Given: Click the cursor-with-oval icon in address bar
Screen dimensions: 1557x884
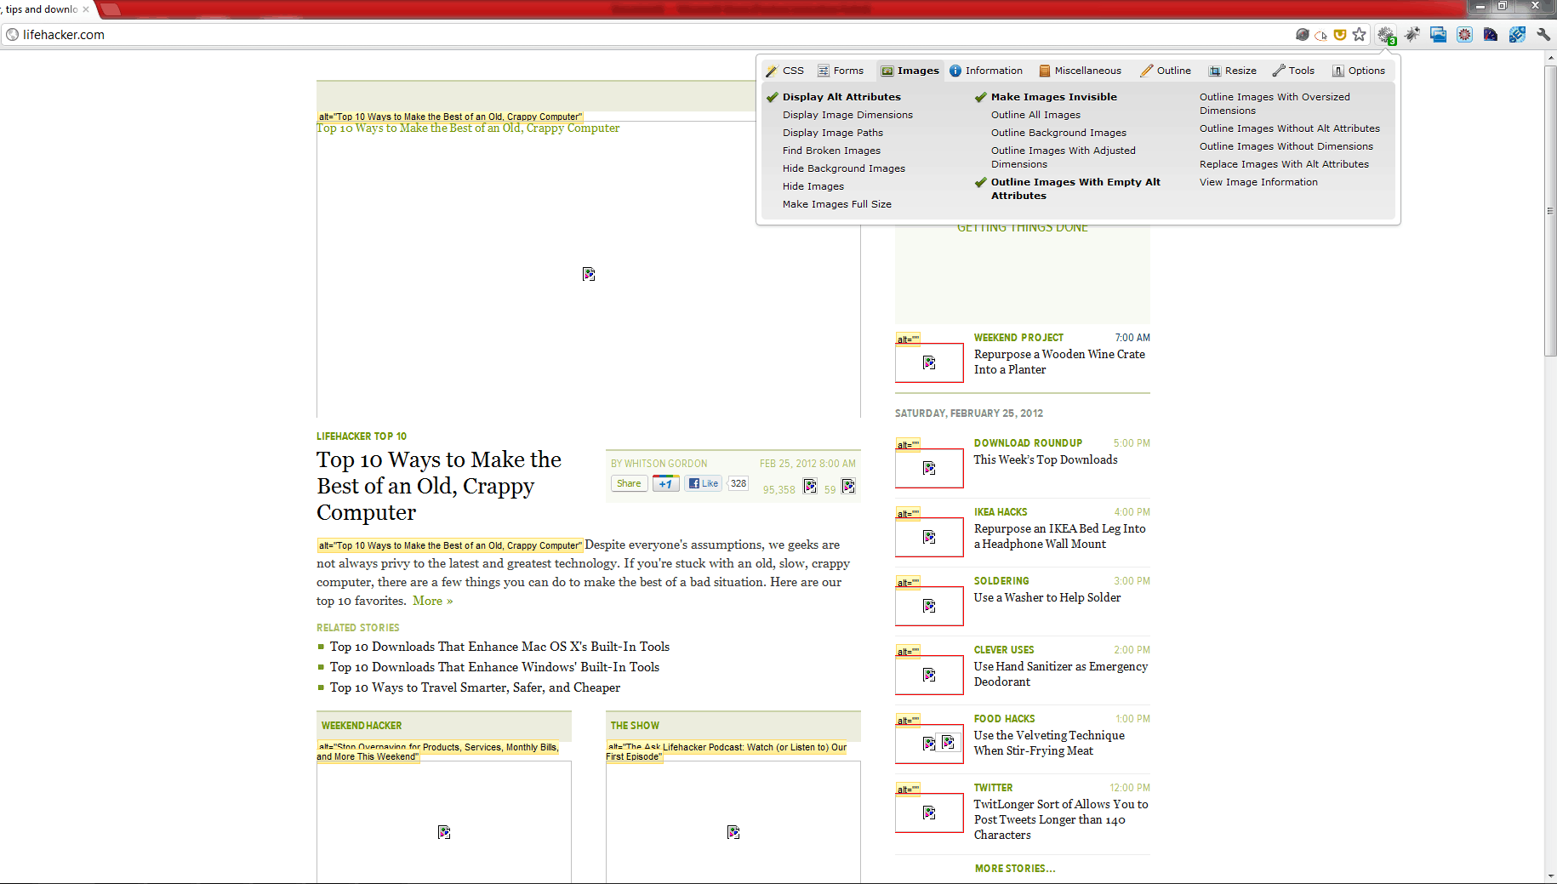Looking at the screenshot, I should (1320, 35).
